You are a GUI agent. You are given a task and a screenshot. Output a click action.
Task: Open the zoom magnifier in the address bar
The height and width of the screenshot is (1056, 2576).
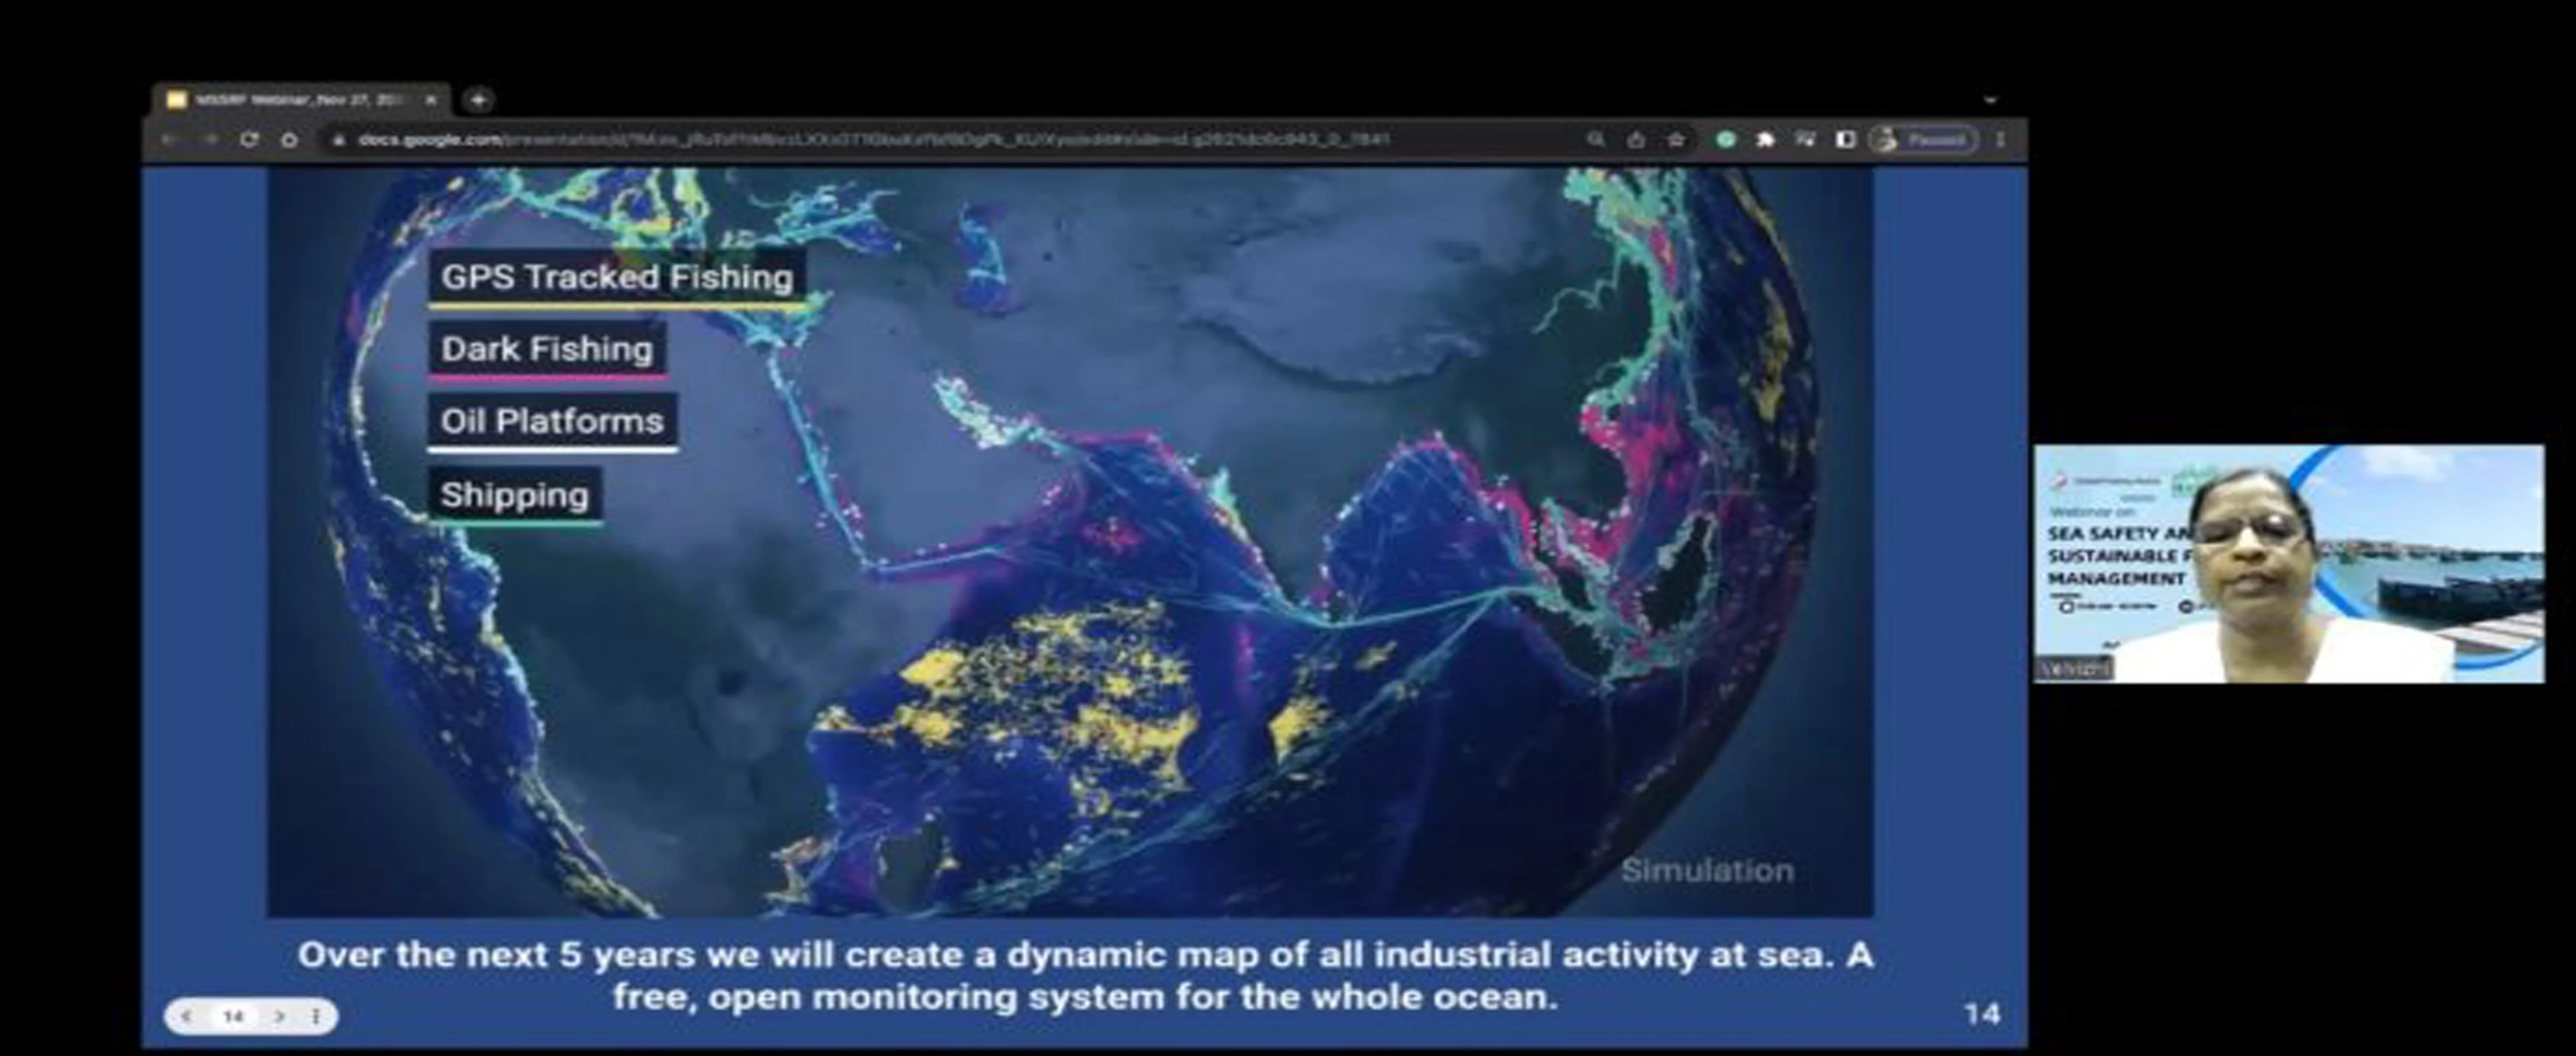[x=1595, y=140]
